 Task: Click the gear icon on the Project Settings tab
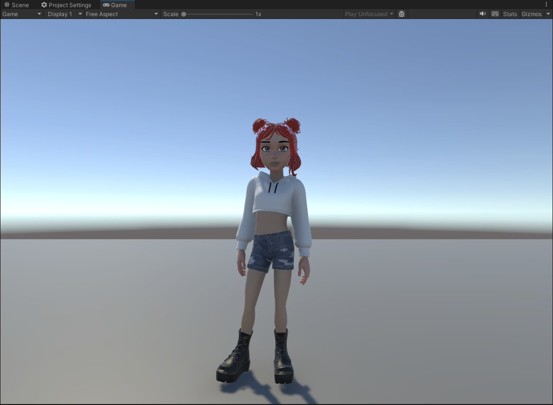pos(44,5)
